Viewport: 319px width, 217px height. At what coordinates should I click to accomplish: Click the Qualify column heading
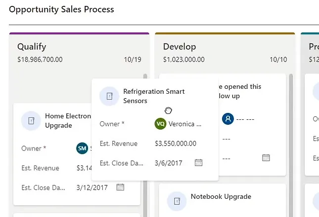pos(32,47)
